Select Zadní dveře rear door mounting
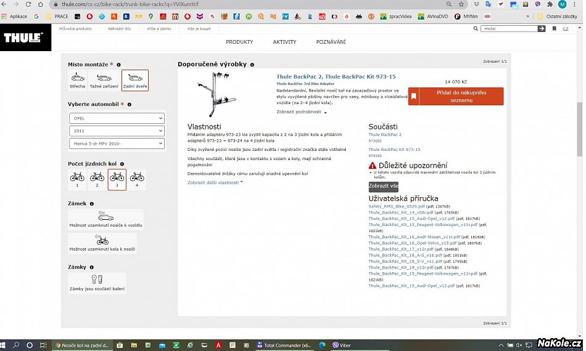586x351 pixels. click(135, 80)
